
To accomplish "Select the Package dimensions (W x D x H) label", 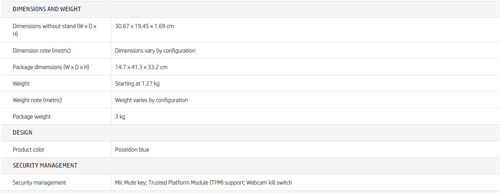I will (51, 67).
